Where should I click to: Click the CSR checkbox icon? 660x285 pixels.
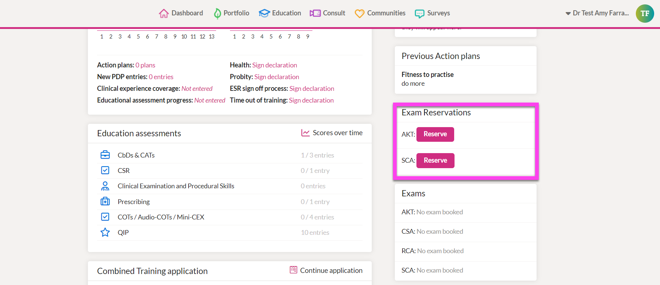tap(105, 170)
